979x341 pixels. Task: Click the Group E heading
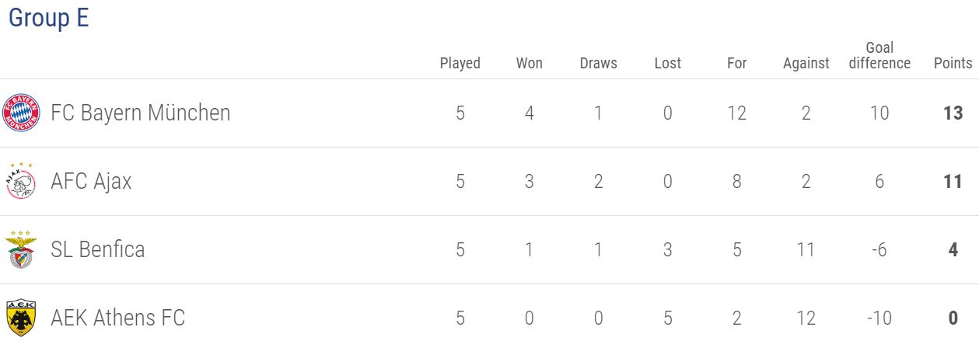click(x=48, y=19)
